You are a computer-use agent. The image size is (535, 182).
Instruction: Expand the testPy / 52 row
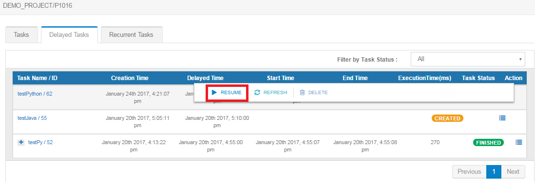[21, 143]
